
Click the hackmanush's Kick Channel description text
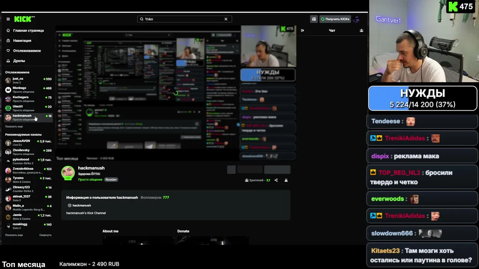(86, 213)
